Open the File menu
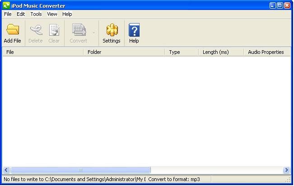Viewport: 294px width, 186px height. point(8,14)
